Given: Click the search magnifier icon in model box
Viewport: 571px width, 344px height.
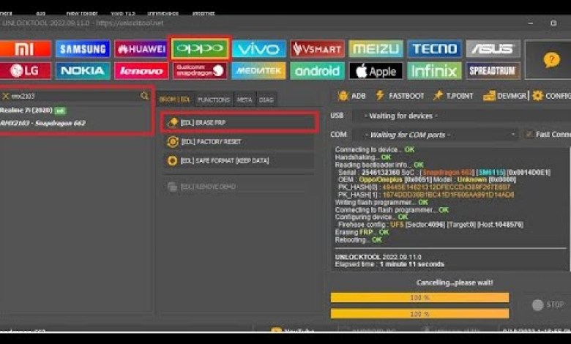Looking at the screenshot, I should pos(144,96).
